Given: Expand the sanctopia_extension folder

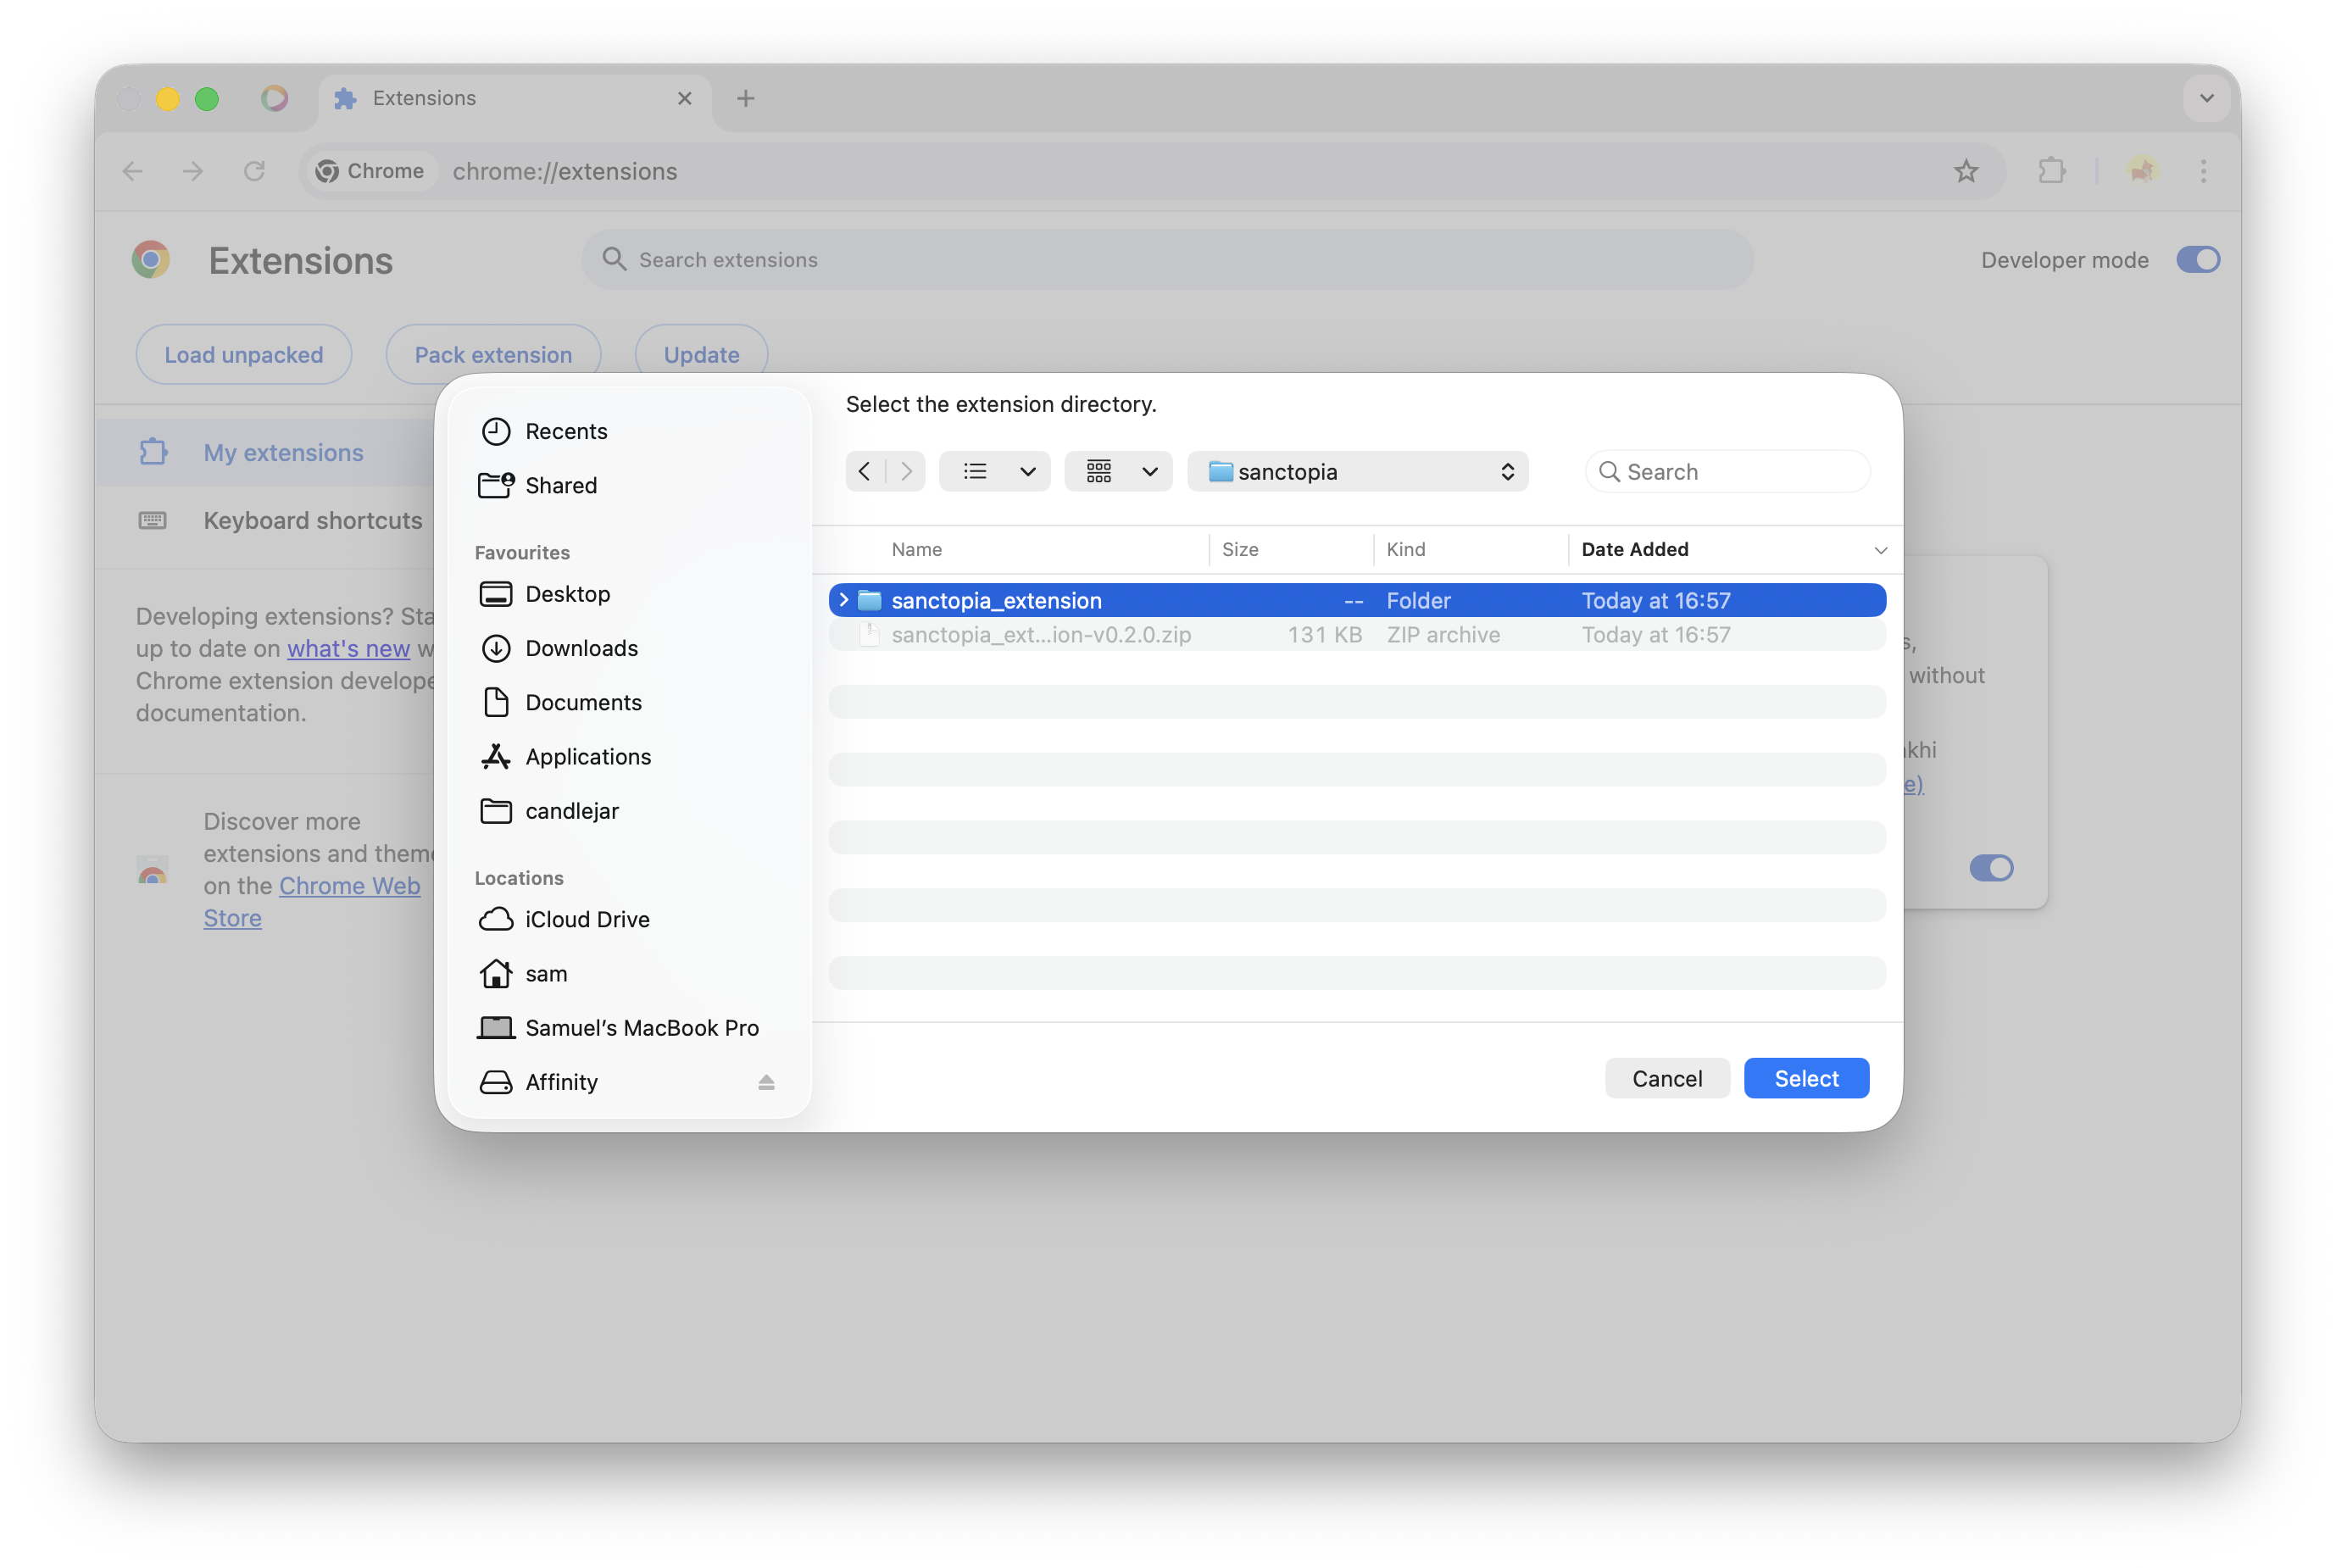Looking at the screenshot, I should (x=845, y=600).
